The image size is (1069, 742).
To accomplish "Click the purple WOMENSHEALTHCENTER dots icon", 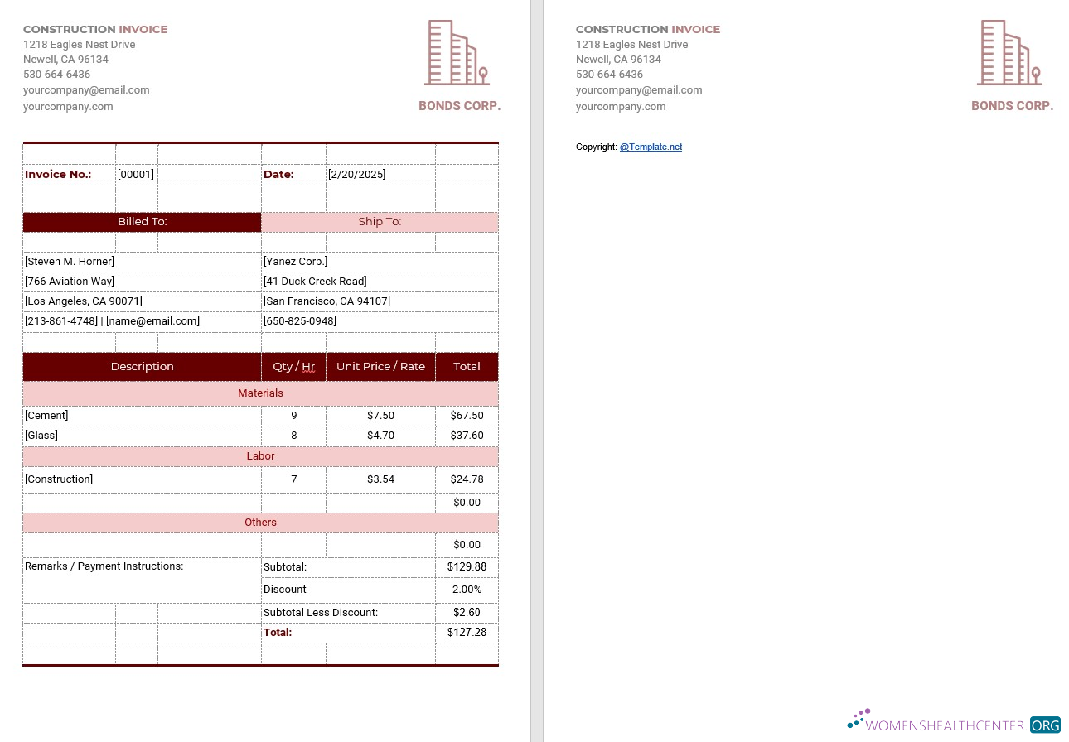I will [x=859, y=719].
